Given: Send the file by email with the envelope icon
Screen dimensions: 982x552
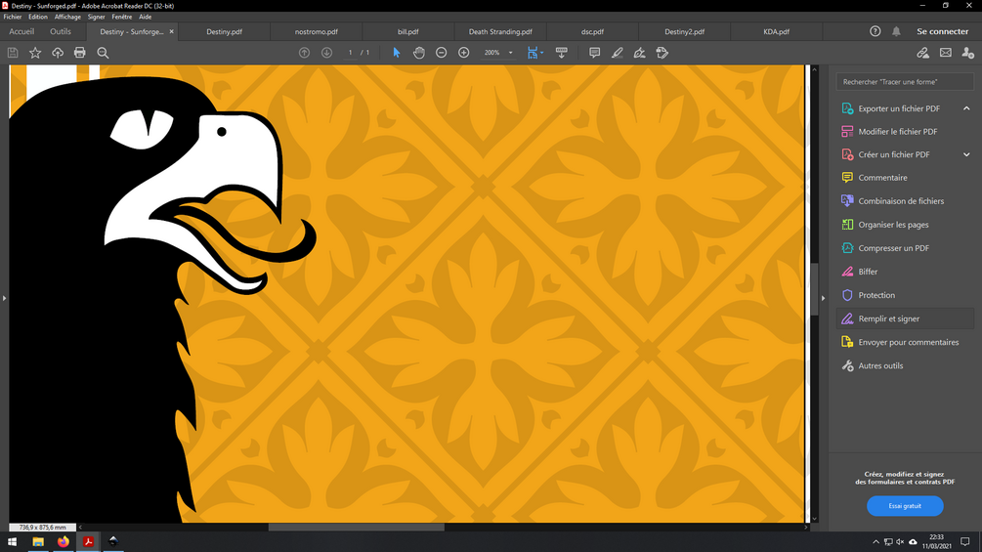Looking at the screenshot, I should click(946, 53).
